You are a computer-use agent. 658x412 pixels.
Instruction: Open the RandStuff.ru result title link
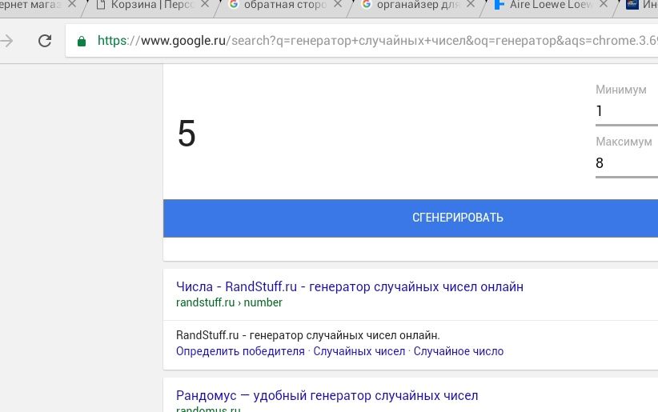[x=349, y=286]
